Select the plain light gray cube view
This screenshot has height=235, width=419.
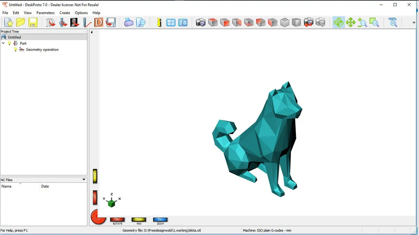pos(285,22)
